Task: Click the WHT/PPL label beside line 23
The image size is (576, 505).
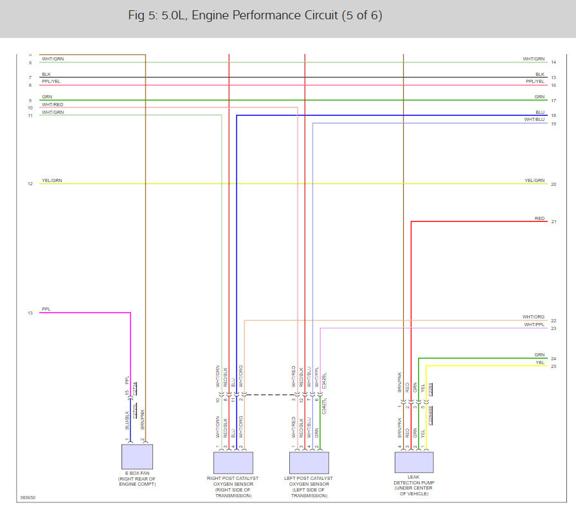Action: pos(534,324)
